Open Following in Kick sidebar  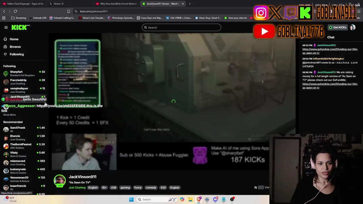pyautogui.click(x=17, y=54)
